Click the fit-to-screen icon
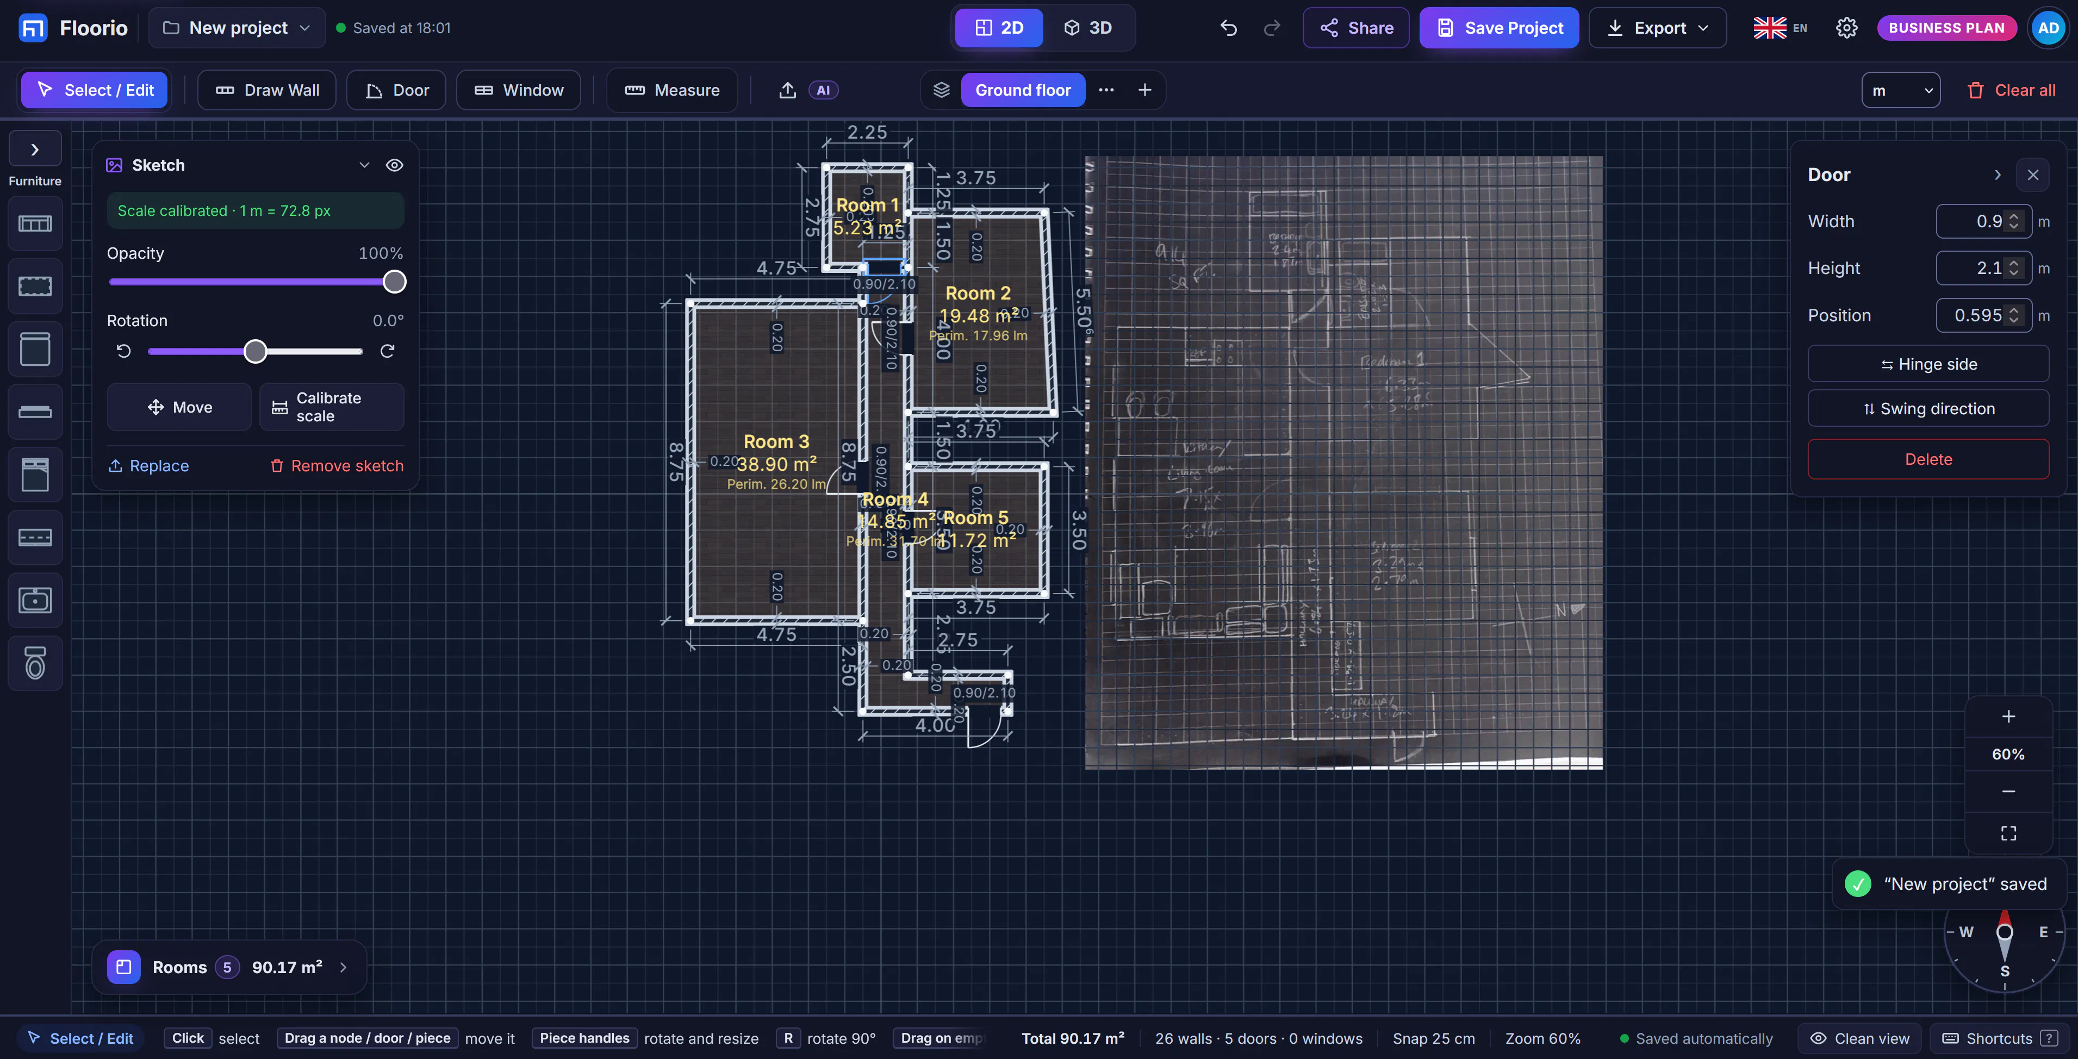 (2008, 833)
